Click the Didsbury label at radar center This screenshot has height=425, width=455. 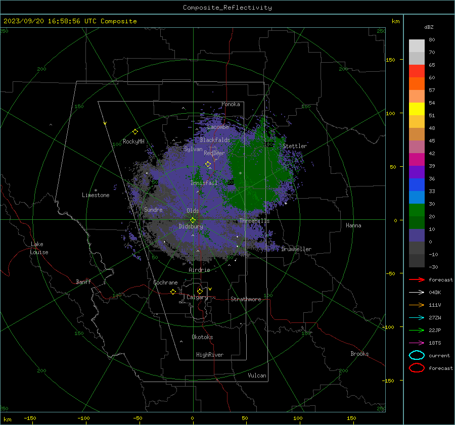point(191,226)
